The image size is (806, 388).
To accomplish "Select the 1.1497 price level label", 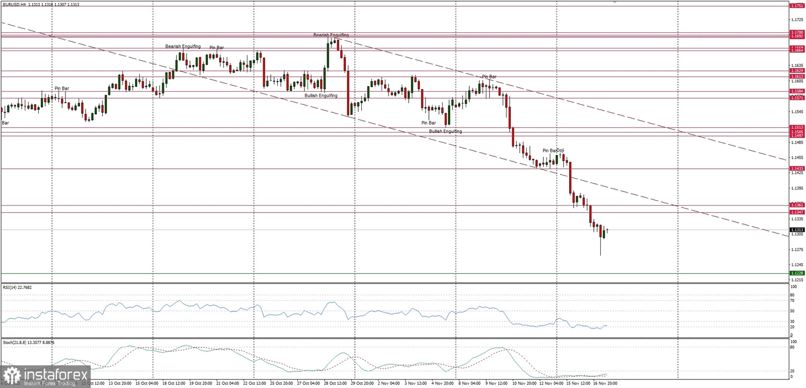I will 797,136.
